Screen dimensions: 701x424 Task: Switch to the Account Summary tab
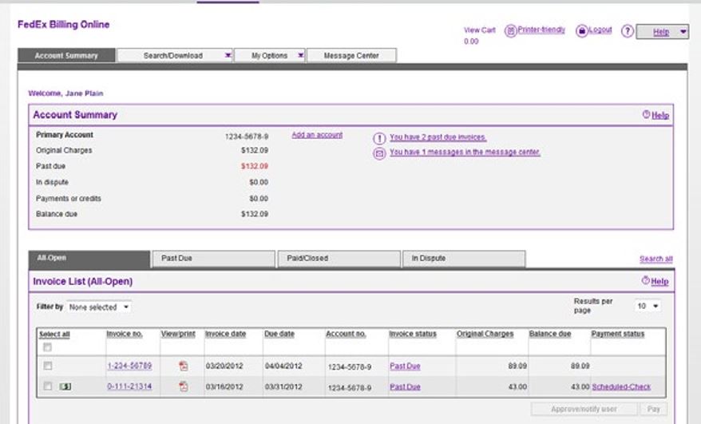click(66, 55)
